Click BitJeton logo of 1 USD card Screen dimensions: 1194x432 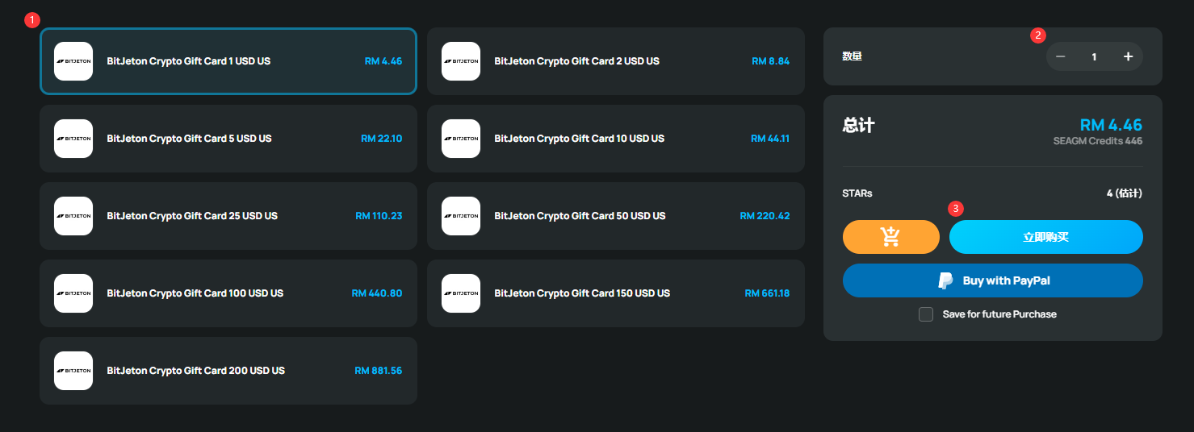pos(73,61)
